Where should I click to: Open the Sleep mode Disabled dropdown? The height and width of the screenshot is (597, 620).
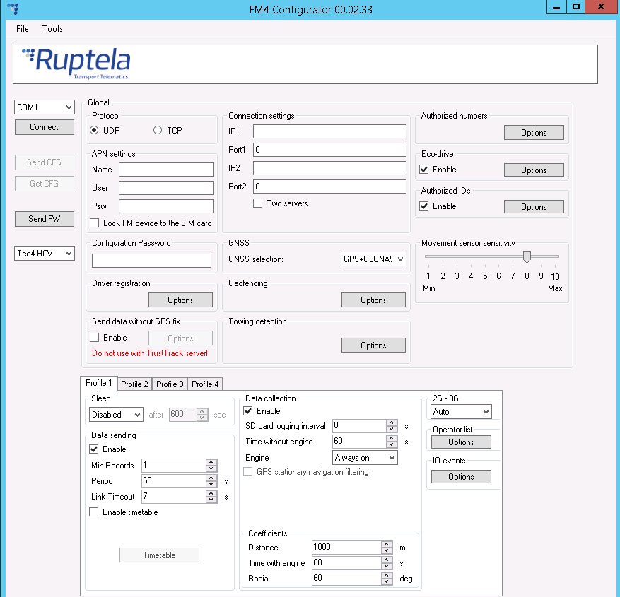pyautogui.click(x=116, y=415)
